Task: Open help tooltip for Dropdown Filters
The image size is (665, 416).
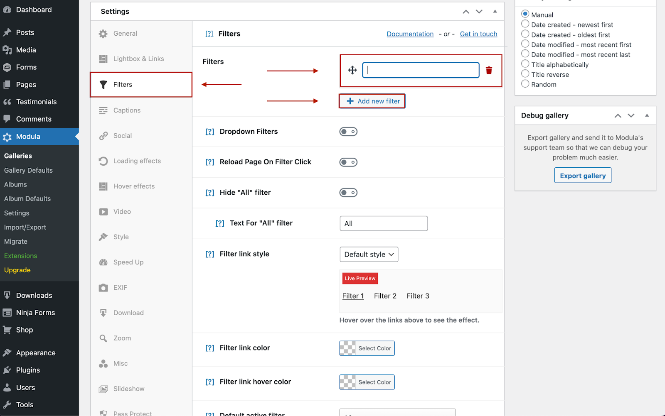Action: pyautogui.click(x=210, y=132)
